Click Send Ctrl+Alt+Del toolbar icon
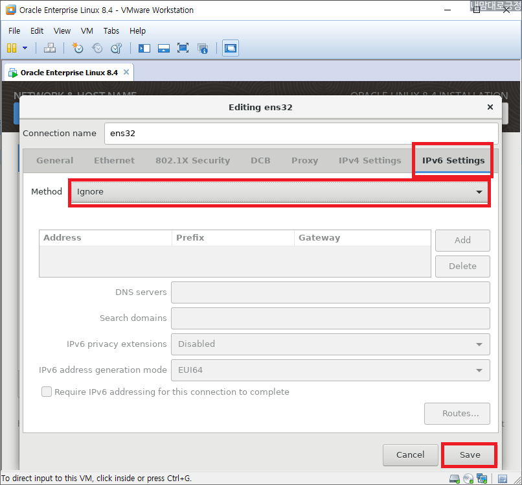Screen dimensions: 522x485 [50, 48]
